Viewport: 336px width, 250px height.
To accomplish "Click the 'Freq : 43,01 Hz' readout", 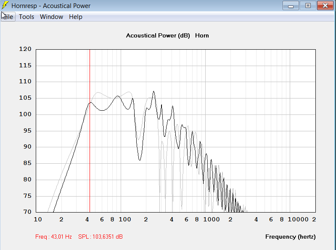I will [53, 237].
